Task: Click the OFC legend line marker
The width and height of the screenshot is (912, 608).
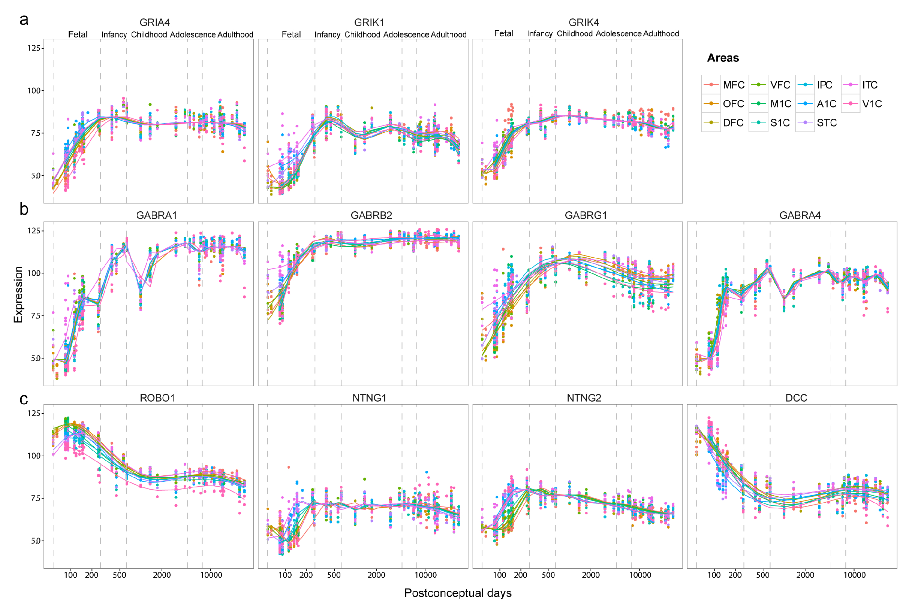Action: [x=711, y=103]
